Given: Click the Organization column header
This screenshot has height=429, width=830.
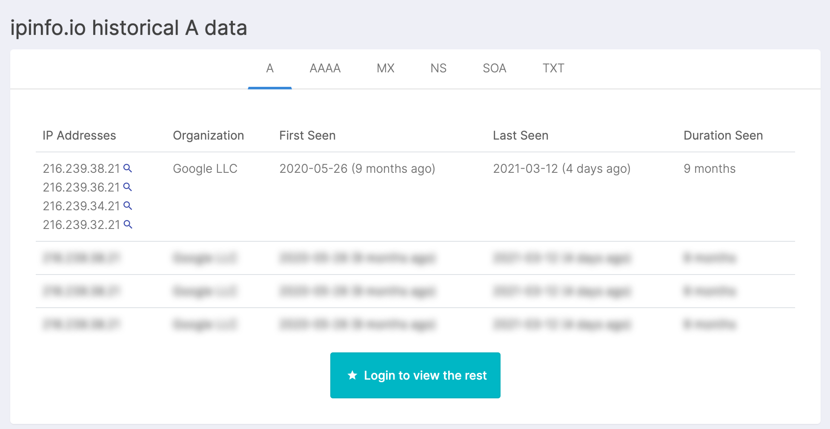Looking at the screenshot, I should [208, 135].
